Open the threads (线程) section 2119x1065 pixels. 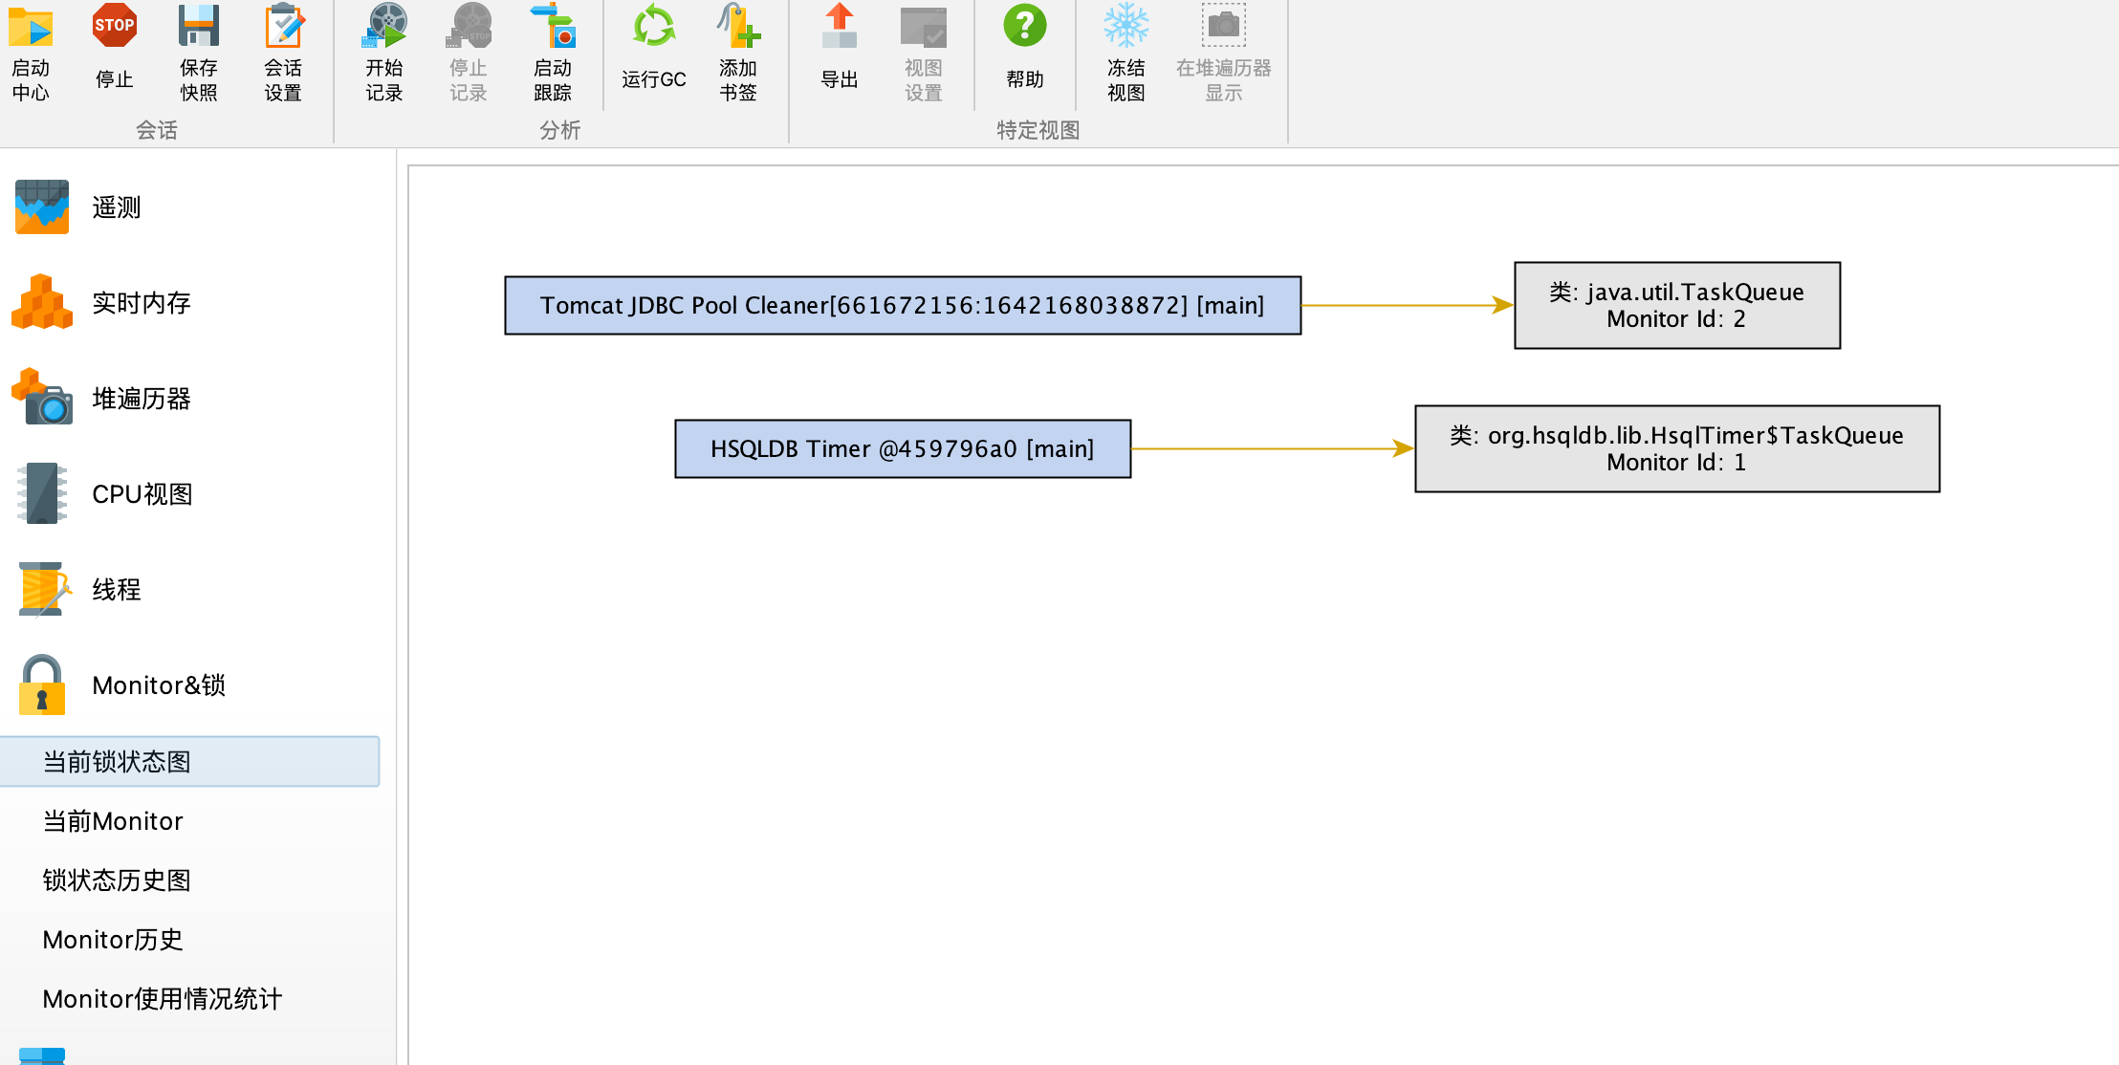click(x=116, y=590)
